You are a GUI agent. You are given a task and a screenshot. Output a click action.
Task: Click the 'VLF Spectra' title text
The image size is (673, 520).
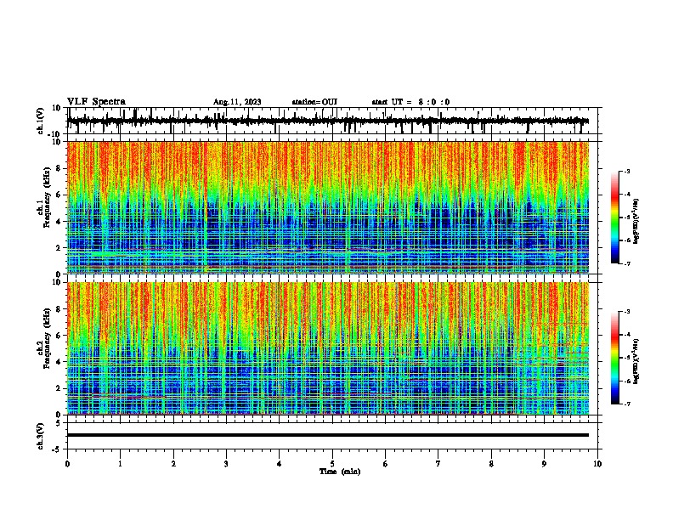click(x=96, y=102)
